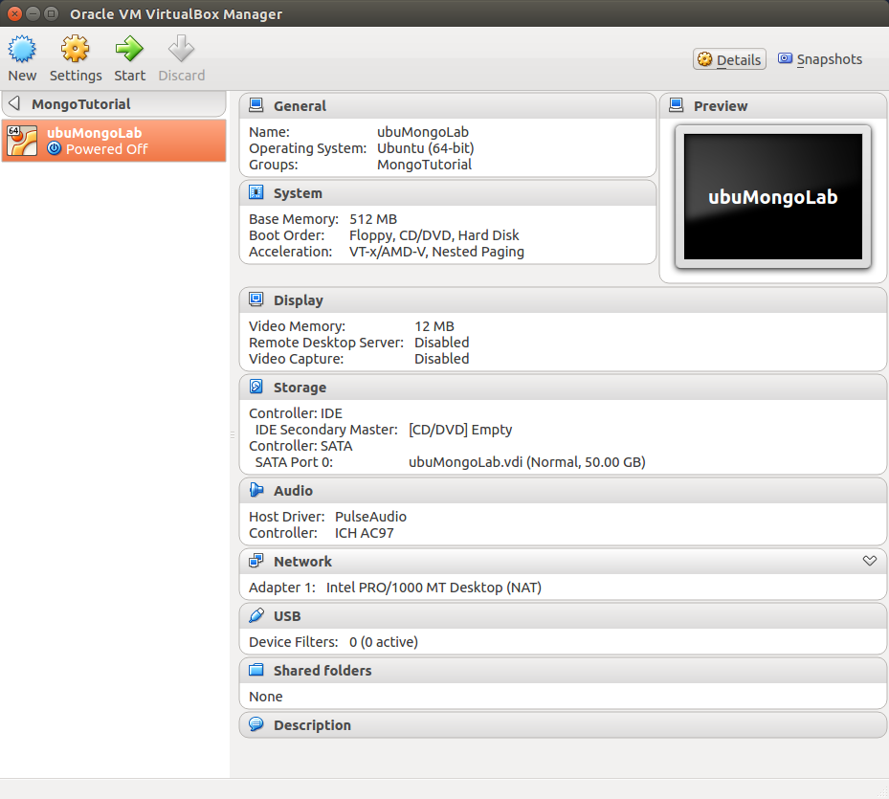889x799 pixels.
Task: Click the Discard toolbar label
Action: point(182,76)
